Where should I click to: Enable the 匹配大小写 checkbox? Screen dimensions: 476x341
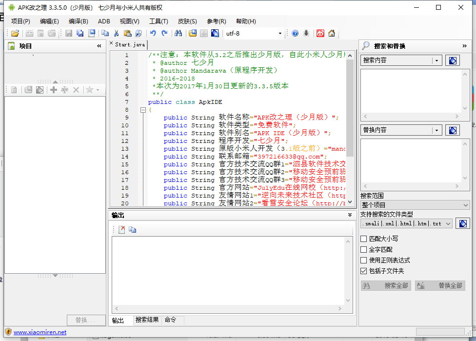364,239
